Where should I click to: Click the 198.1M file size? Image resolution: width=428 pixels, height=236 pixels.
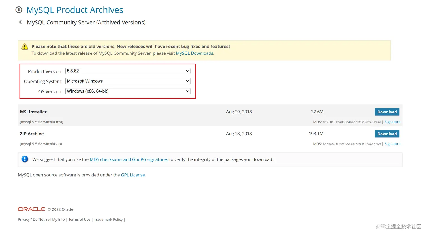316,134
